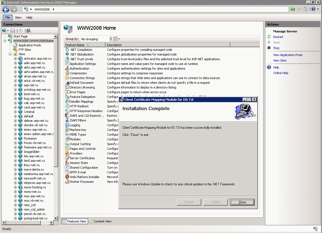
Task: Select the Server Certificates feature
Action: pos(82,158)
